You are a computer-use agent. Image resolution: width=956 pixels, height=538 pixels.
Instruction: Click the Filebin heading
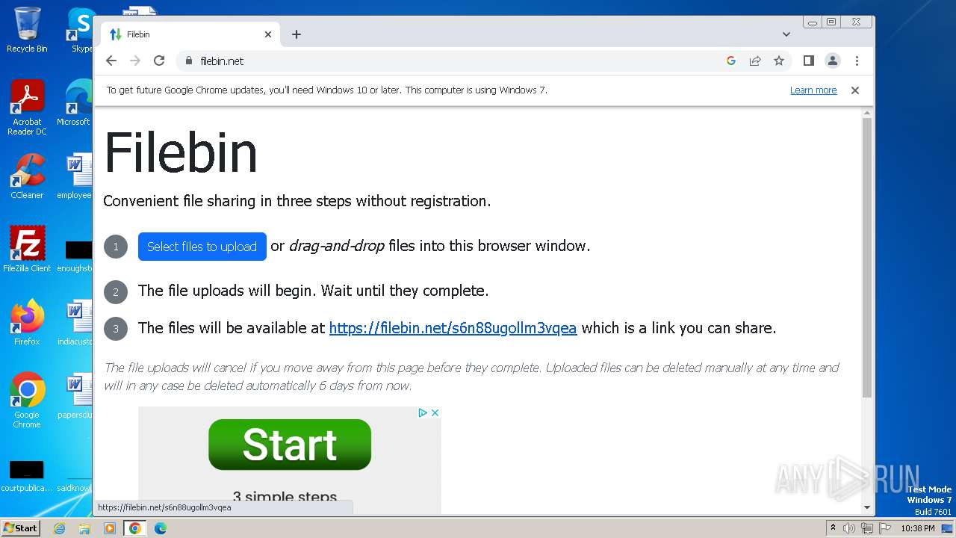tap(181, 152)
